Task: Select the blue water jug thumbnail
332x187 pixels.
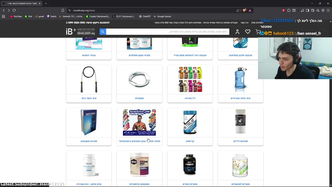Action: click(x=240, y=79)
